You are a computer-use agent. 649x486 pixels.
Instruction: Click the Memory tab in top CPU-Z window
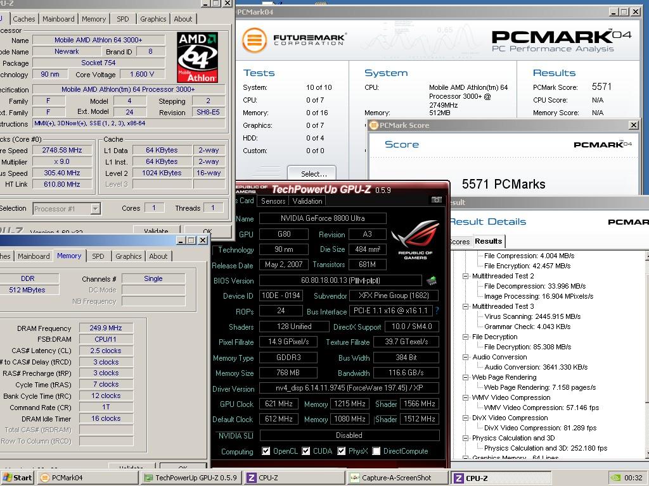point(94,19)
